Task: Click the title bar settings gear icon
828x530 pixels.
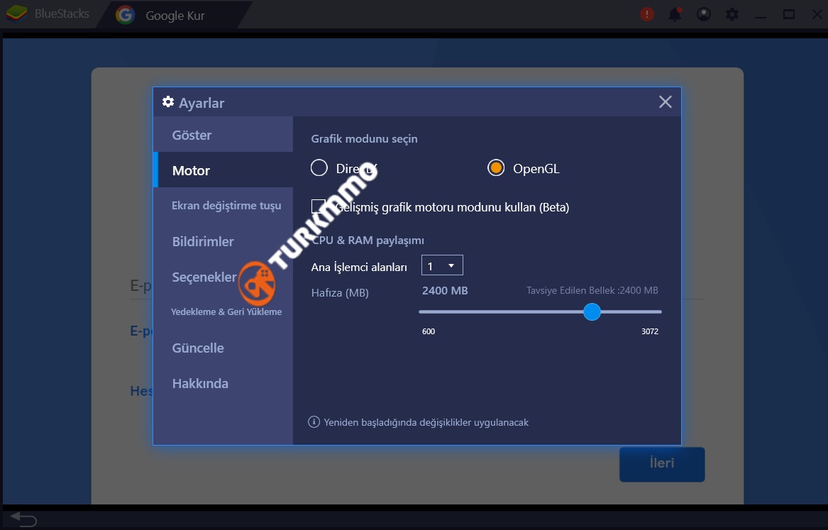Action: pyautogui.click(x=732, y=14)
